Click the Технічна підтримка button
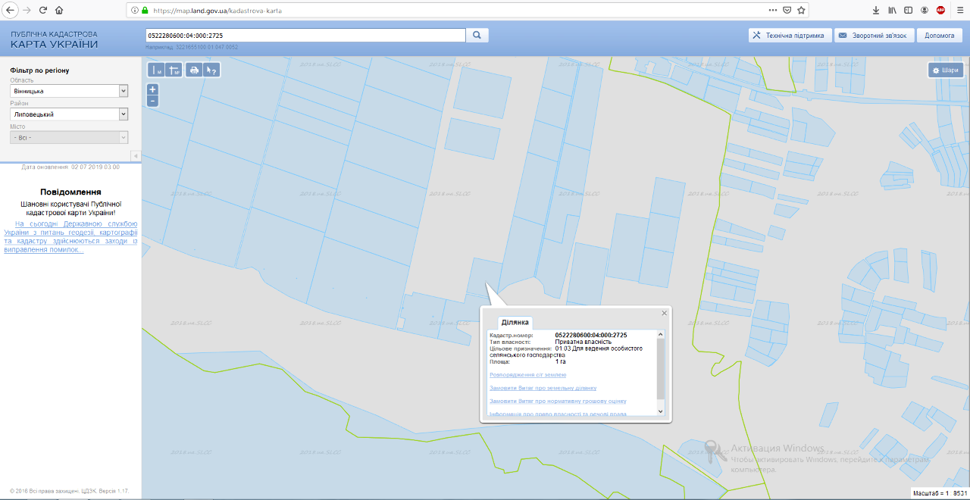Screen dimensions: 970x500 point(789,36)
